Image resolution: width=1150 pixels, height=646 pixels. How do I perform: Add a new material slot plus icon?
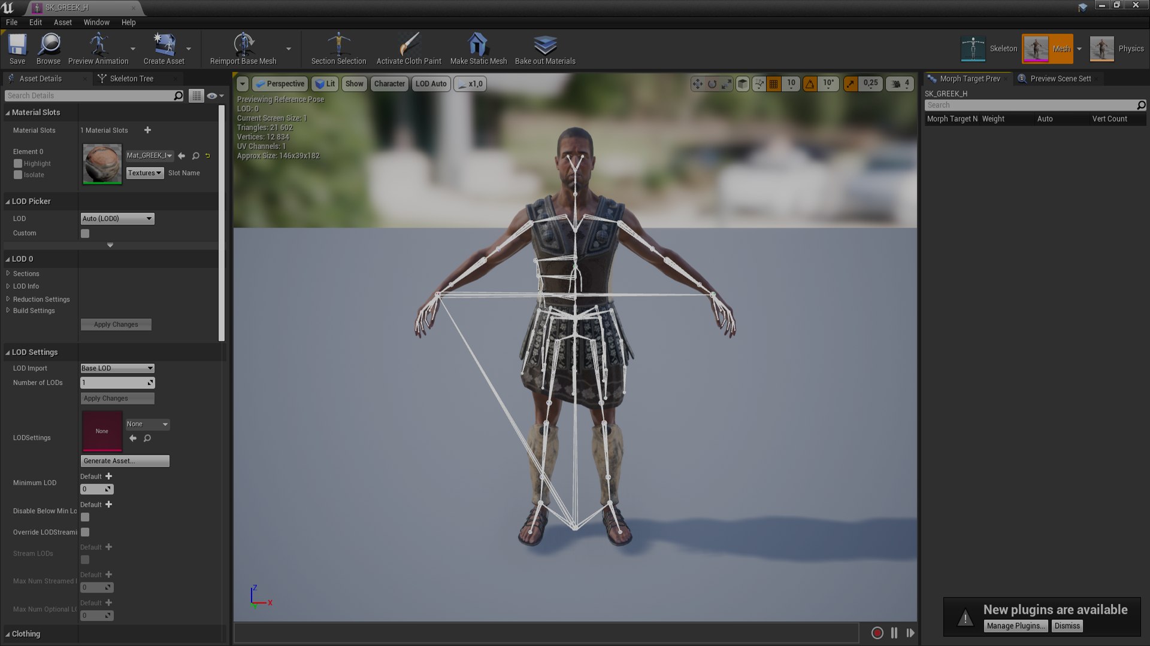147,130
